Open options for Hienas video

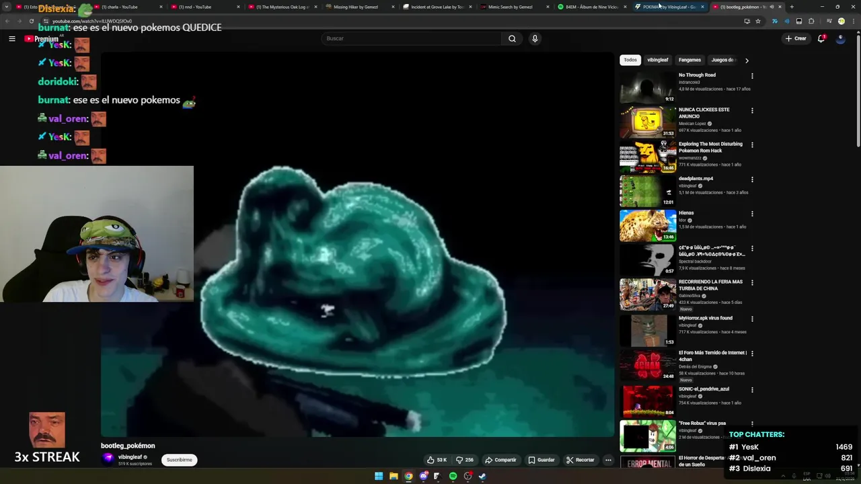coord(752,214)
